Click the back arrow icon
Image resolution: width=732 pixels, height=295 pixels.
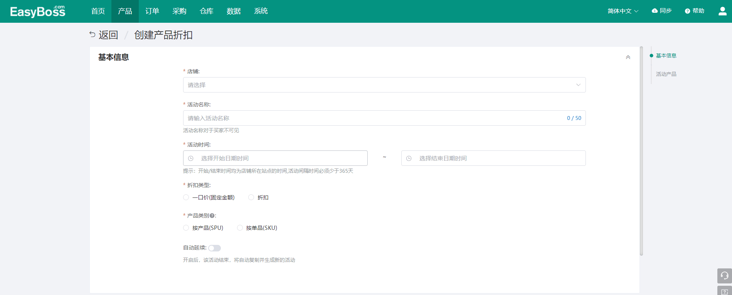[x=93, y=35]
